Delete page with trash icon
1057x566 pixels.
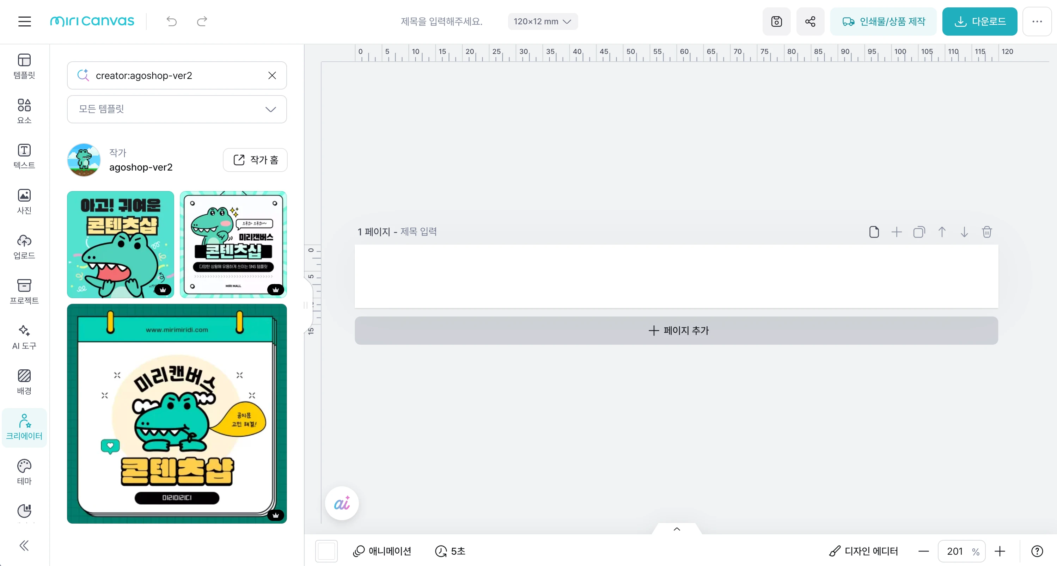pyautogui.click(x=986, y=232)
